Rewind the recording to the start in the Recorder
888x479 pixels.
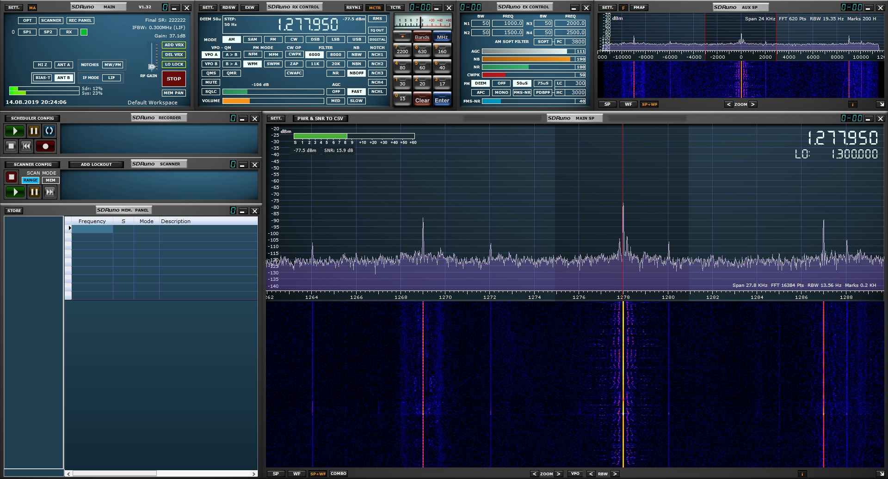(26, 146)
